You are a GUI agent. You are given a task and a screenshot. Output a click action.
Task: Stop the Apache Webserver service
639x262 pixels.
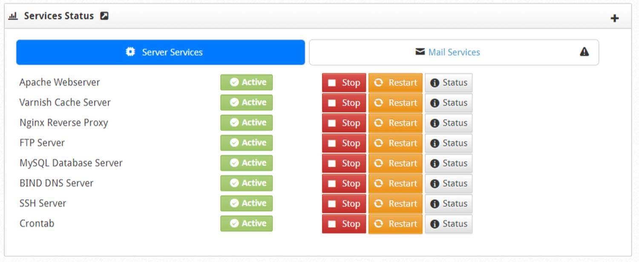[x=344, y=83]
